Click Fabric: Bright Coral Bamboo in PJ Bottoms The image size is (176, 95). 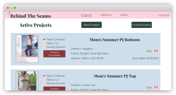click(x=90, y=53)
